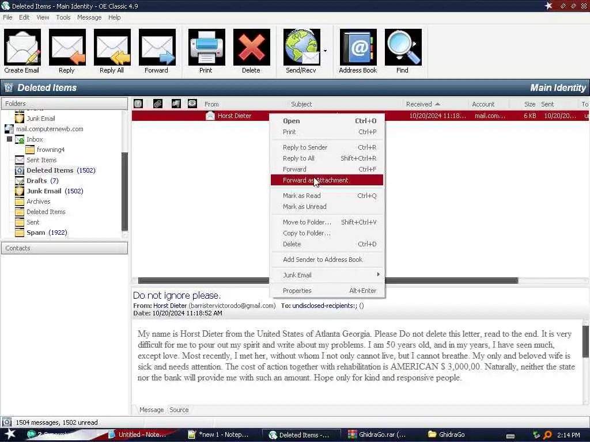Open the Tools menu
This screenshot has width=590, height=442.
click(x=63, y=17)
